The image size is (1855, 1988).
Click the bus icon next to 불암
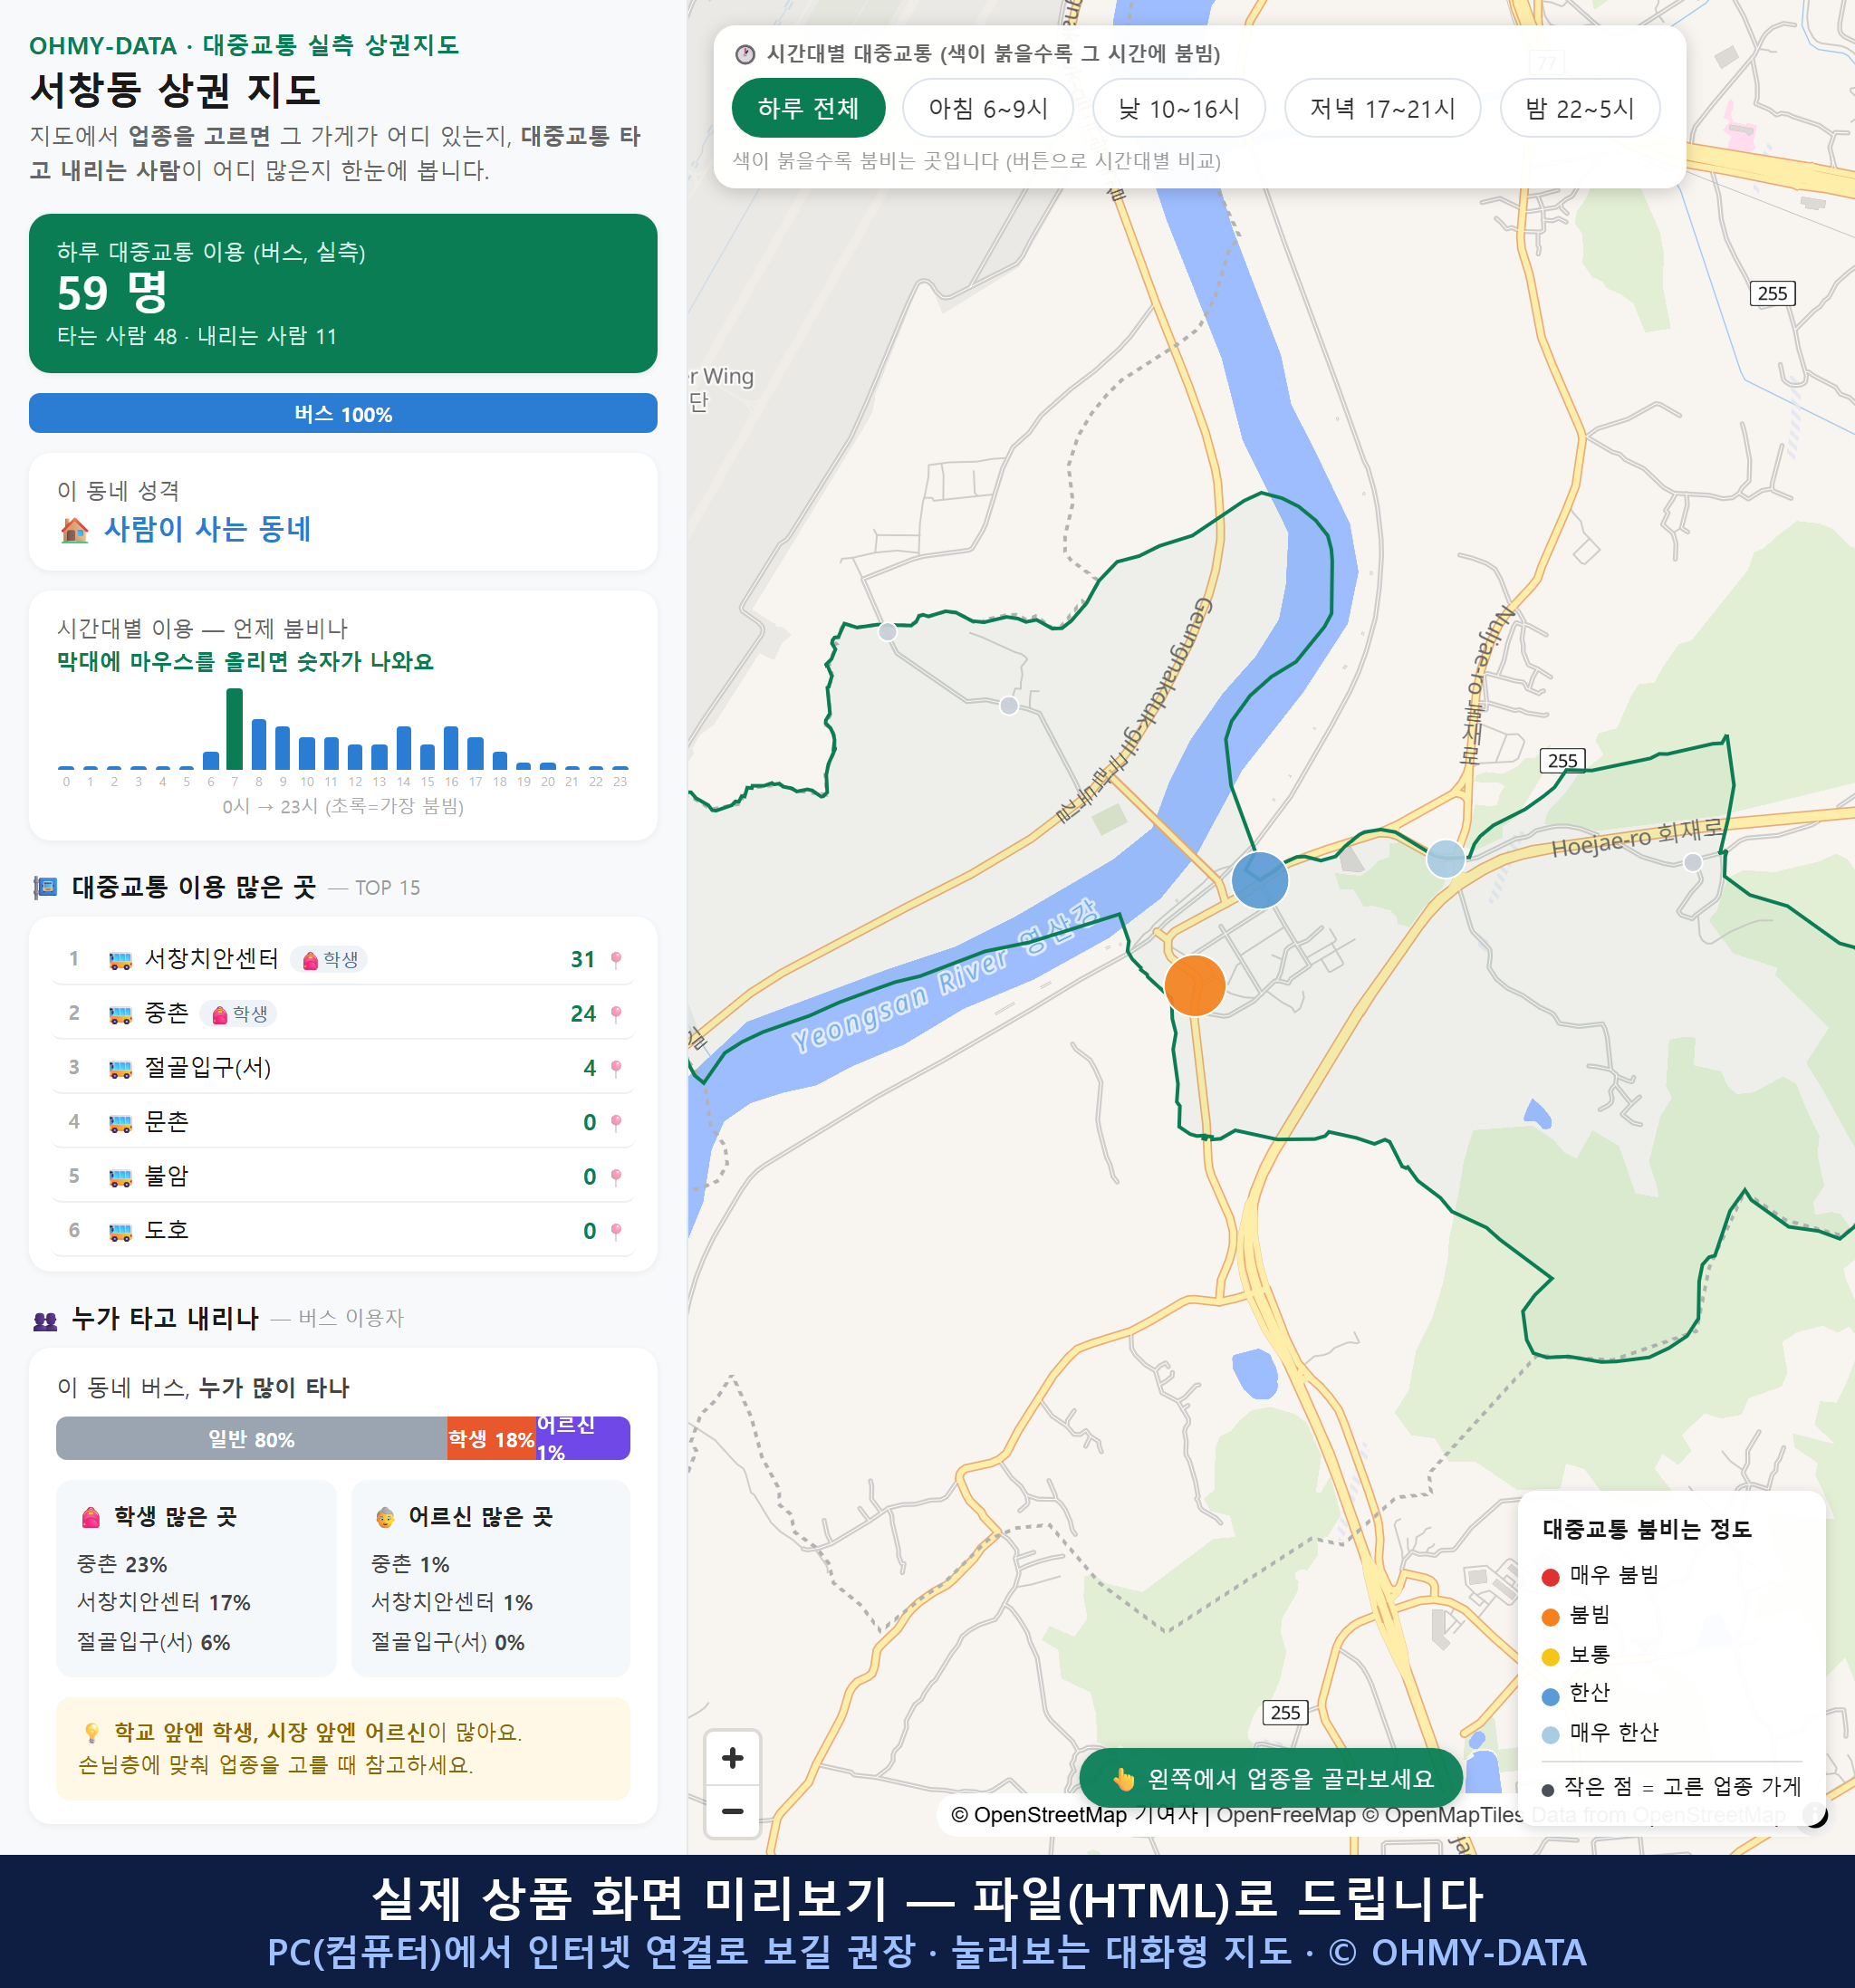[120, 1176]
